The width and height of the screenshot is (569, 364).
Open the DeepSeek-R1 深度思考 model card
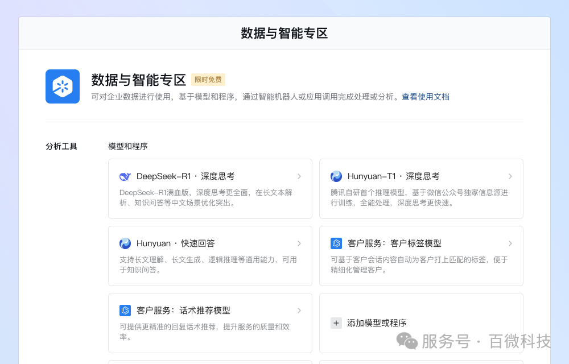211,189
